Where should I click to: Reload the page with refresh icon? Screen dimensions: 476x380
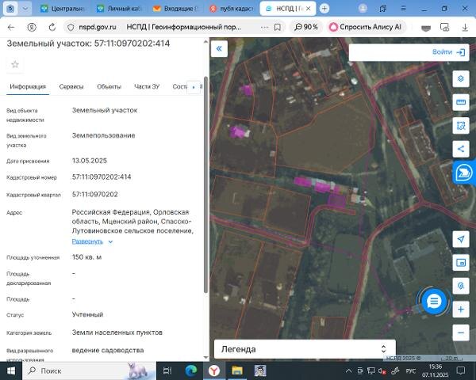point(52,27)
